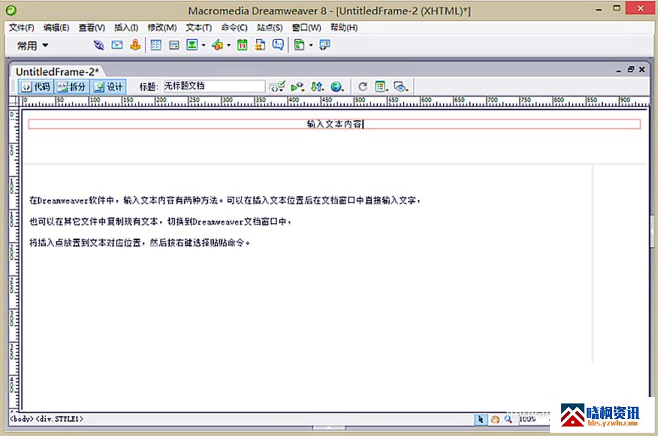Open the 常用 insert category dropdown
The height and width of the screenshot is (436, 658).
pyautogui.click(x=32, y=45)
